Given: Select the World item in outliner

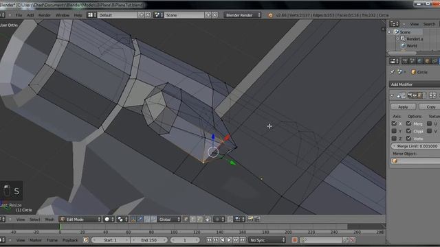Looking at the screenshot, I should pyautogui.click(x=412, y=46).
